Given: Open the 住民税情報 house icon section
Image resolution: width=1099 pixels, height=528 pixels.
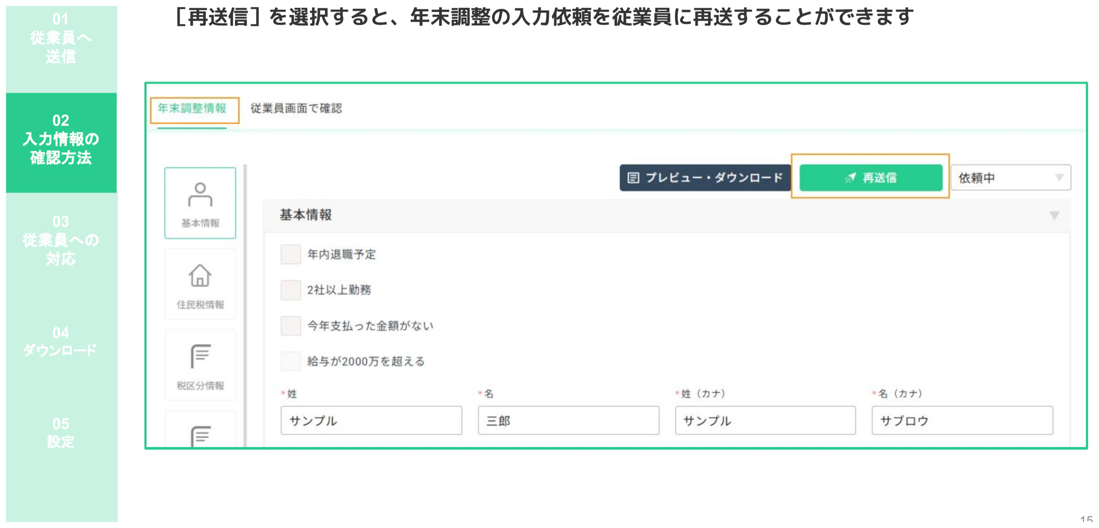Looking at the screenshot, I should coord(200,284).
